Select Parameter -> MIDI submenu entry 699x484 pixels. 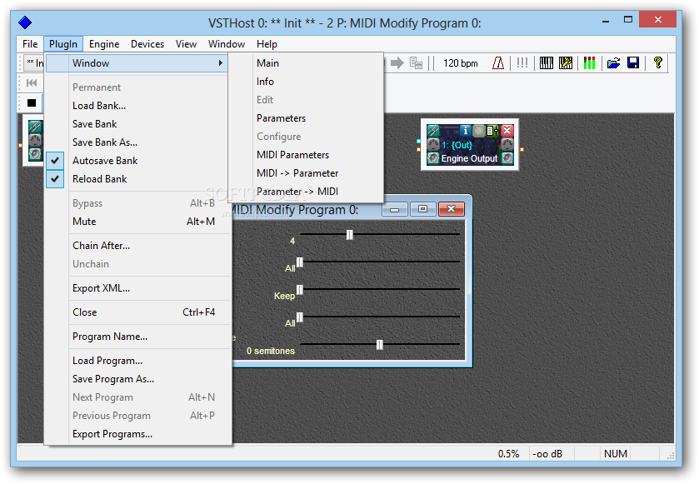306,192
